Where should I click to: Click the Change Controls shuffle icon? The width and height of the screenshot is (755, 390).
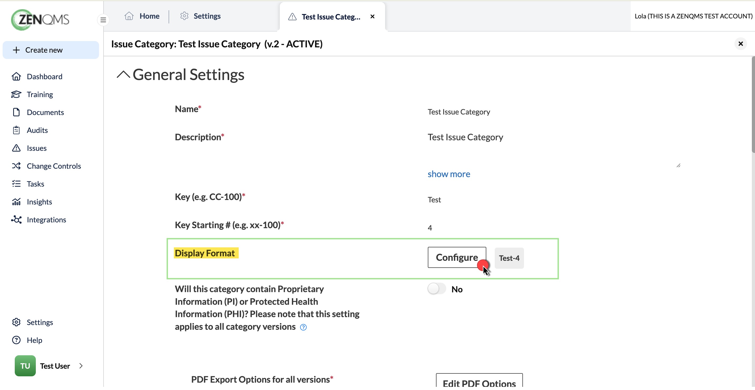click(16, 166)
